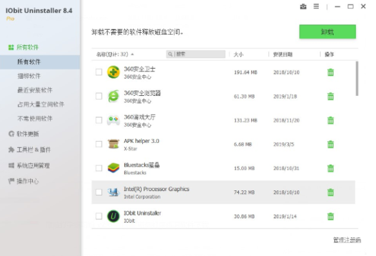Open 操作中心 section
376x256 pixels.
pyautogui.click(x=23, y=181)
